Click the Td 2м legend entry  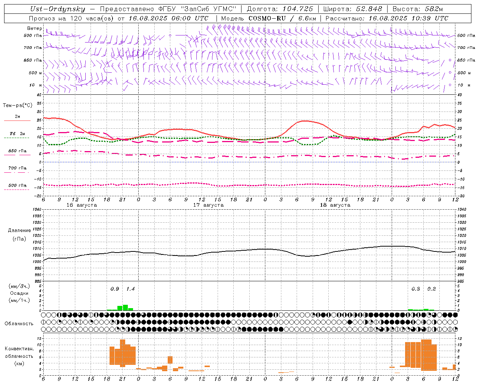(18, 134)
